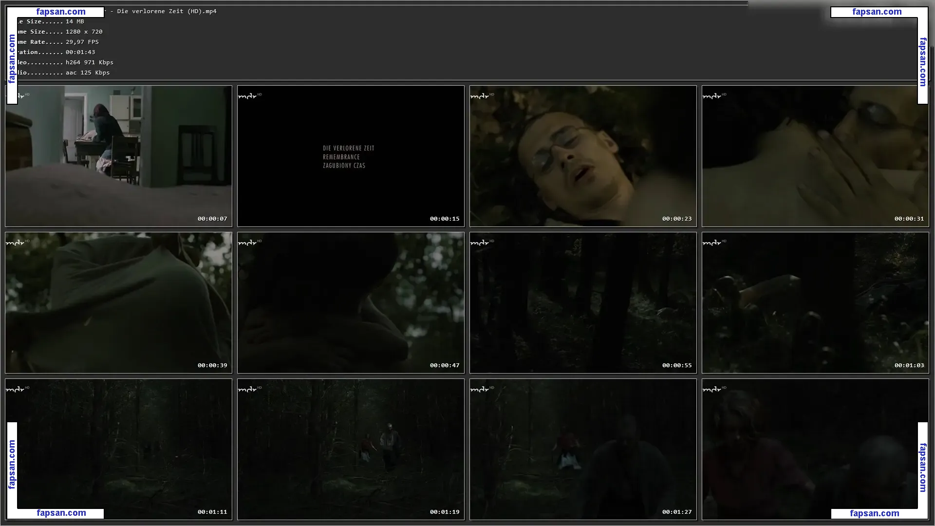This screenshot has height=526, width=935.
Task: Click the duration value '00:01:43'
Action: click(80, 52)
